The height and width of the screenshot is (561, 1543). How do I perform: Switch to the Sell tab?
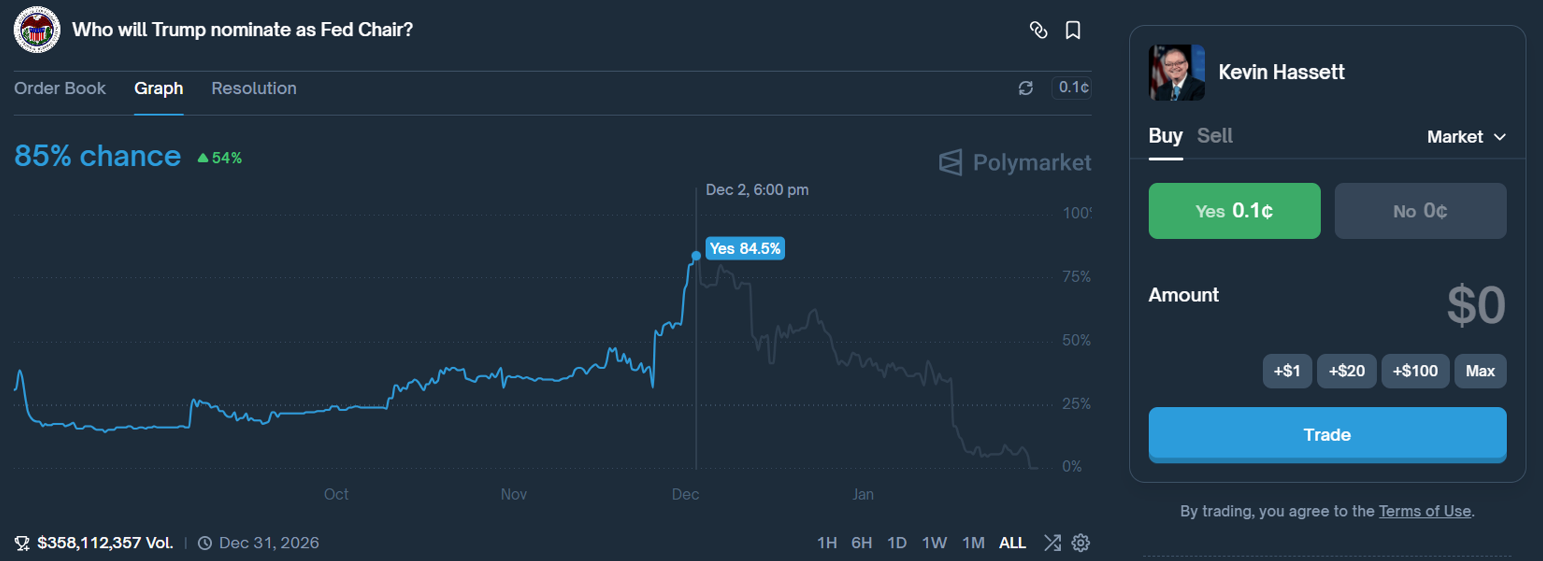[1215, 136]
